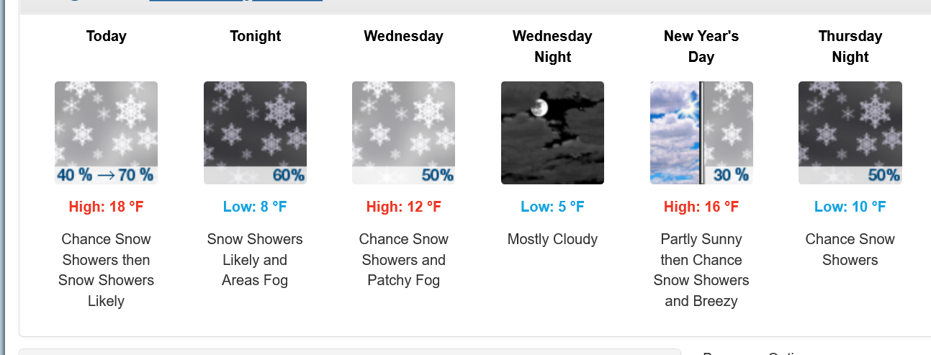The width and height of the screenshot is (931, 355).
Task: Click the "Tonight" period heading
Action: tap(255, 36)
